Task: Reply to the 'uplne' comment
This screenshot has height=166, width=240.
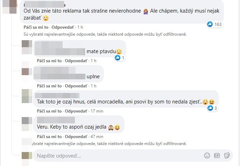Action: [76, 86]
